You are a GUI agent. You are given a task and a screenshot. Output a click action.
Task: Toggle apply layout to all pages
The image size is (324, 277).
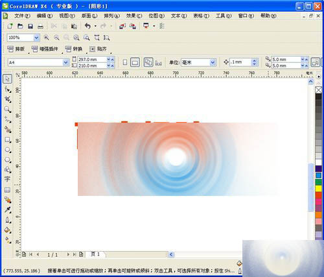tap(148, 62)
